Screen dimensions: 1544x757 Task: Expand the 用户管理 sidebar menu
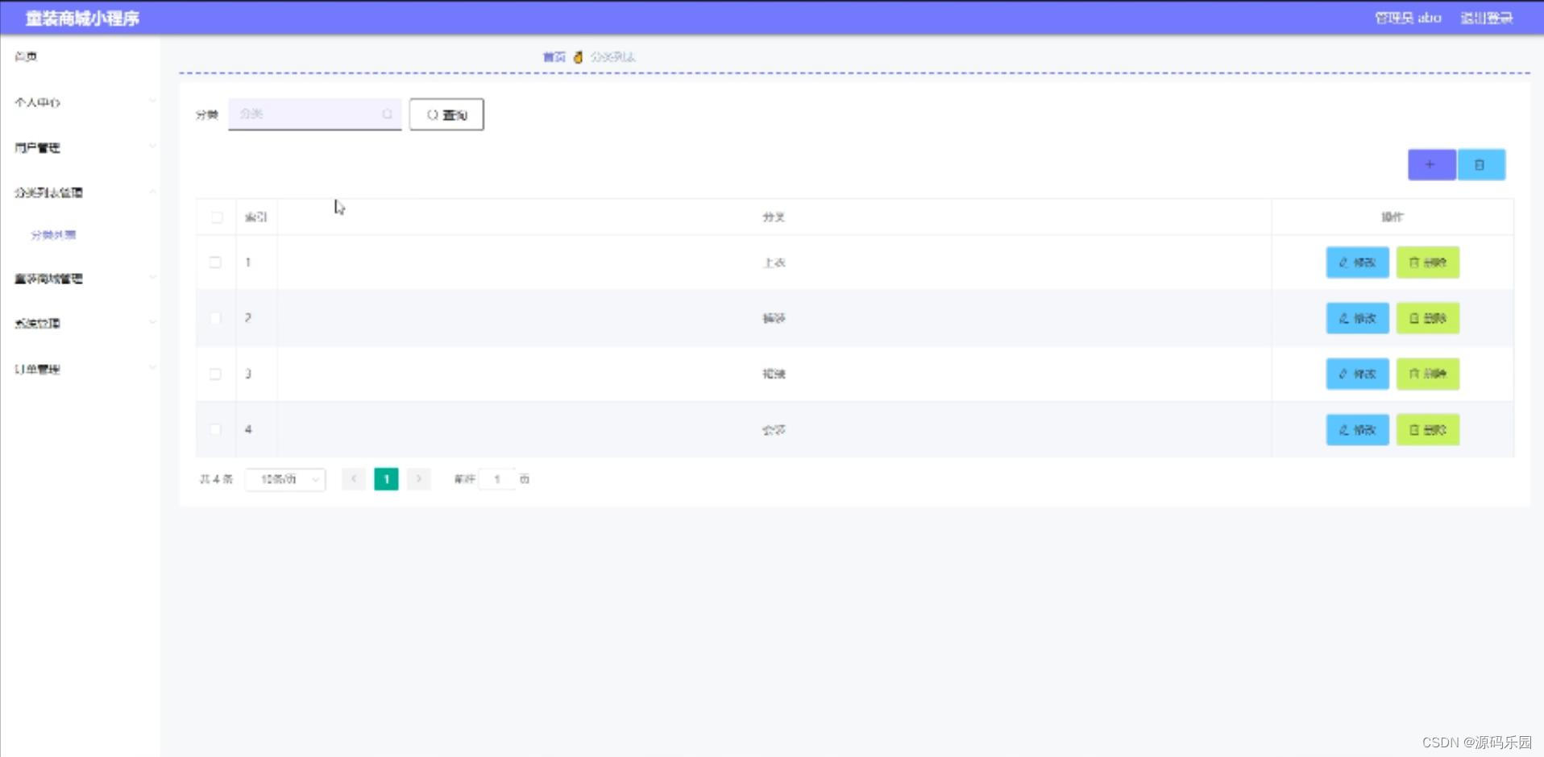[x=81, y=147]
